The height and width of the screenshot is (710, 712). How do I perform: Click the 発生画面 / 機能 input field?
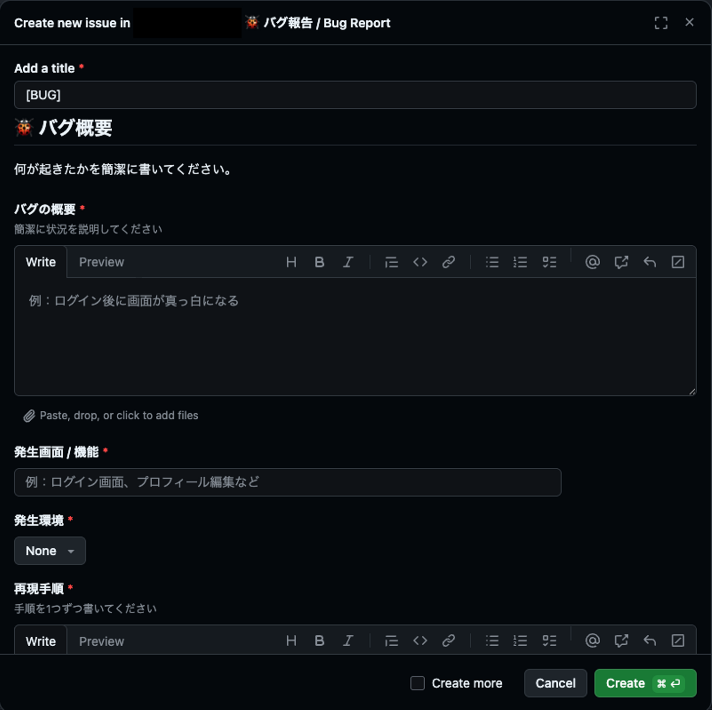[287, 482]
